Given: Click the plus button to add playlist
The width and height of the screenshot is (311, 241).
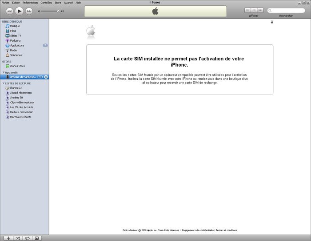Looking at the screenshot, I should click(8, 238).
